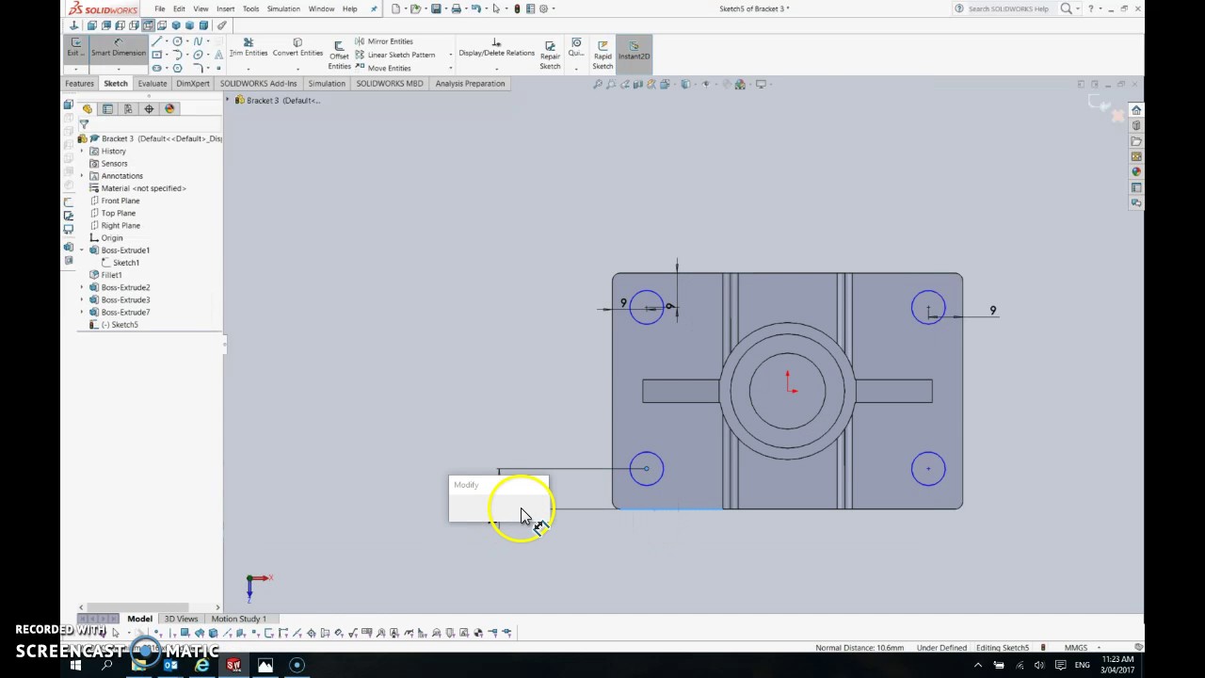Open the Options gear icon
The image size is (1205, 678).
pos(544,8)
